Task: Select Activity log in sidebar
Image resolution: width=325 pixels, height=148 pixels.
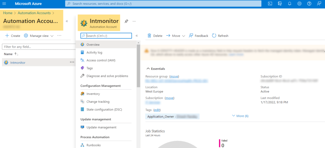Action: coord(94,52)
